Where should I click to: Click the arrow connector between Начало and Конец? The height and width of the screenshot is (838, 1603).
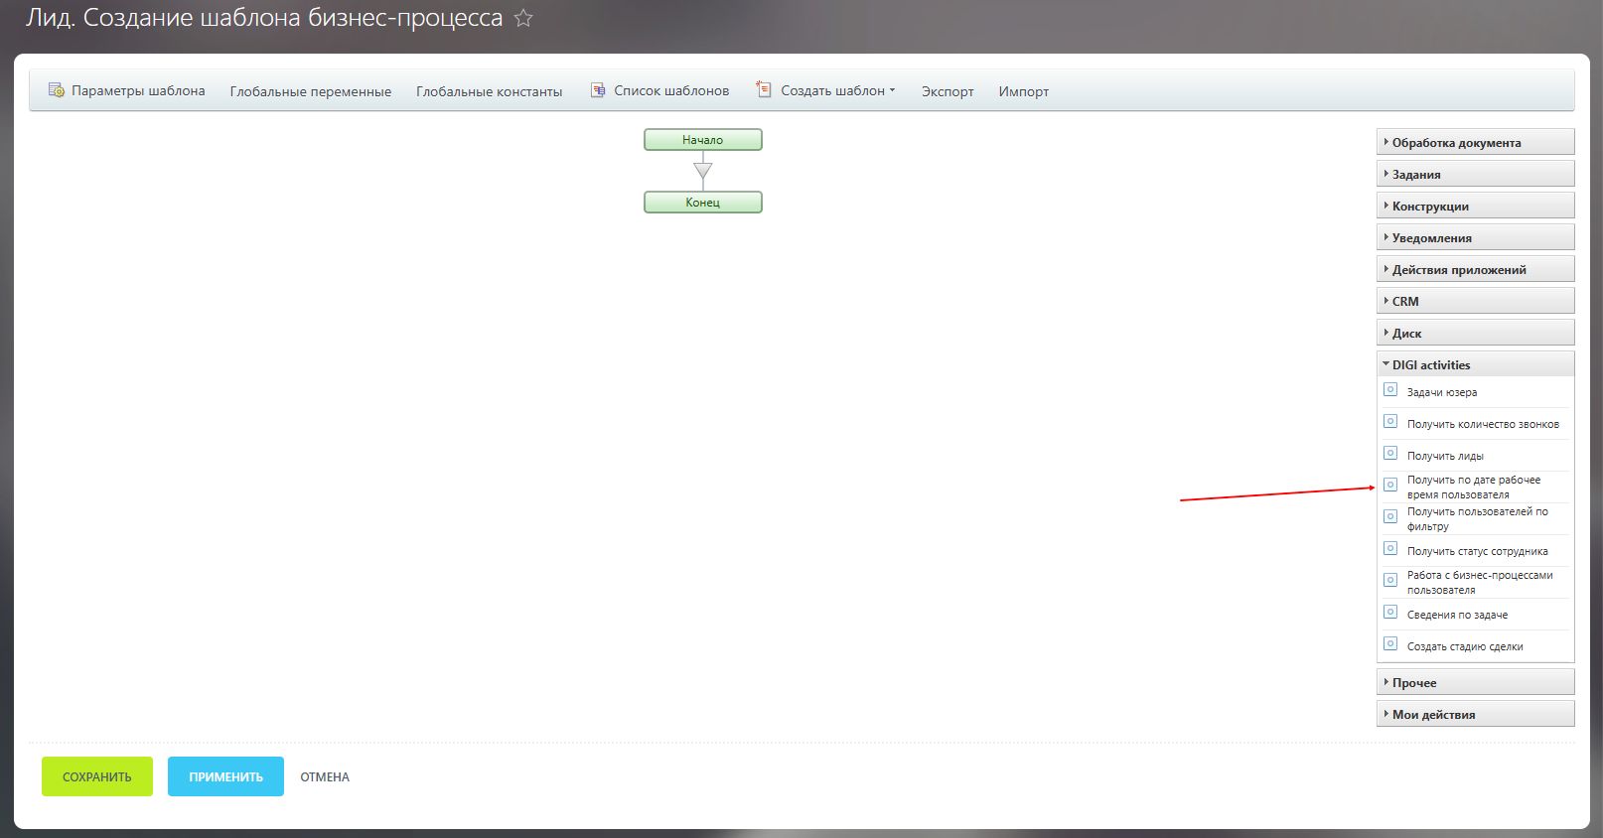[703, 172]
